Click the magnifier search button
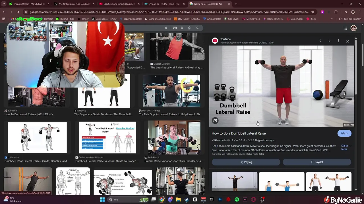 (197, 28)
